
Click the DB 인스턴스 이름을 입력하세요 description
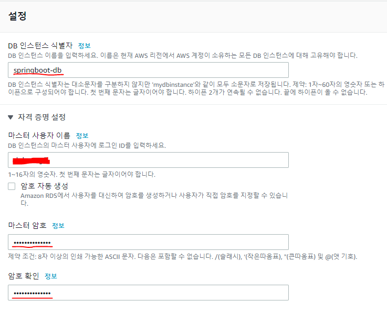tap(182, 55)
